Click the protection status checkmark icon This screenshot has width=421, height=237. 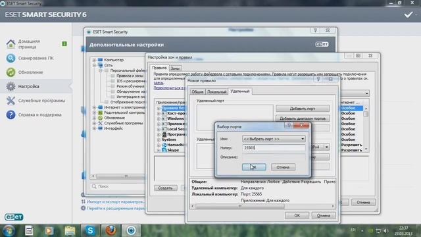(x=409, y=14)
